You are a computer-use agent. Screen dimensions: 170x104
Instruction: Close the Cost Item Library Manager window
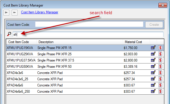(163, 5)
